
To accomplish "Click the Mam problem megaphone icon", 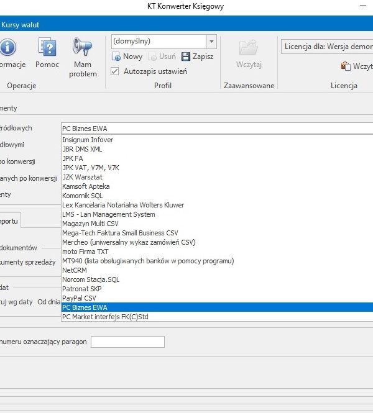I will coord(82,47).
